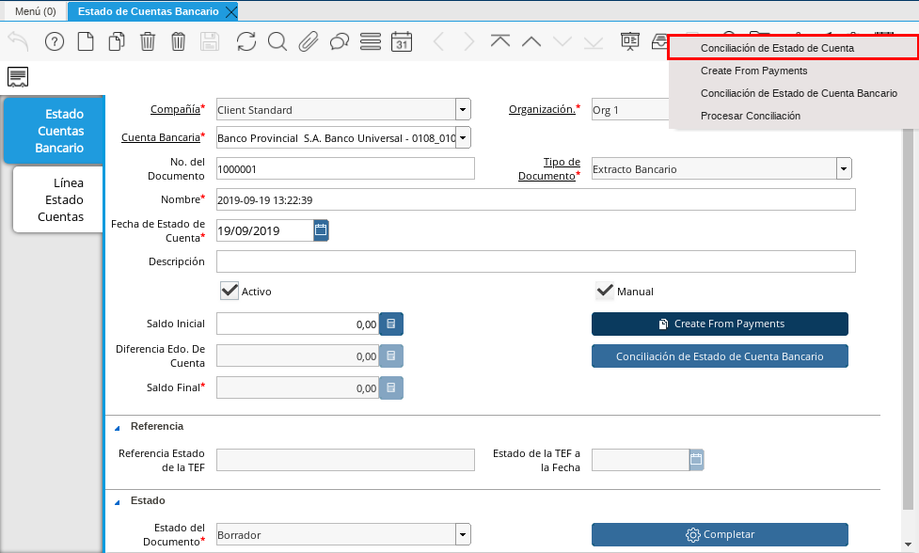Create a new record with blank page icon
Screen dimensions: 919x553
coord(86,41)
